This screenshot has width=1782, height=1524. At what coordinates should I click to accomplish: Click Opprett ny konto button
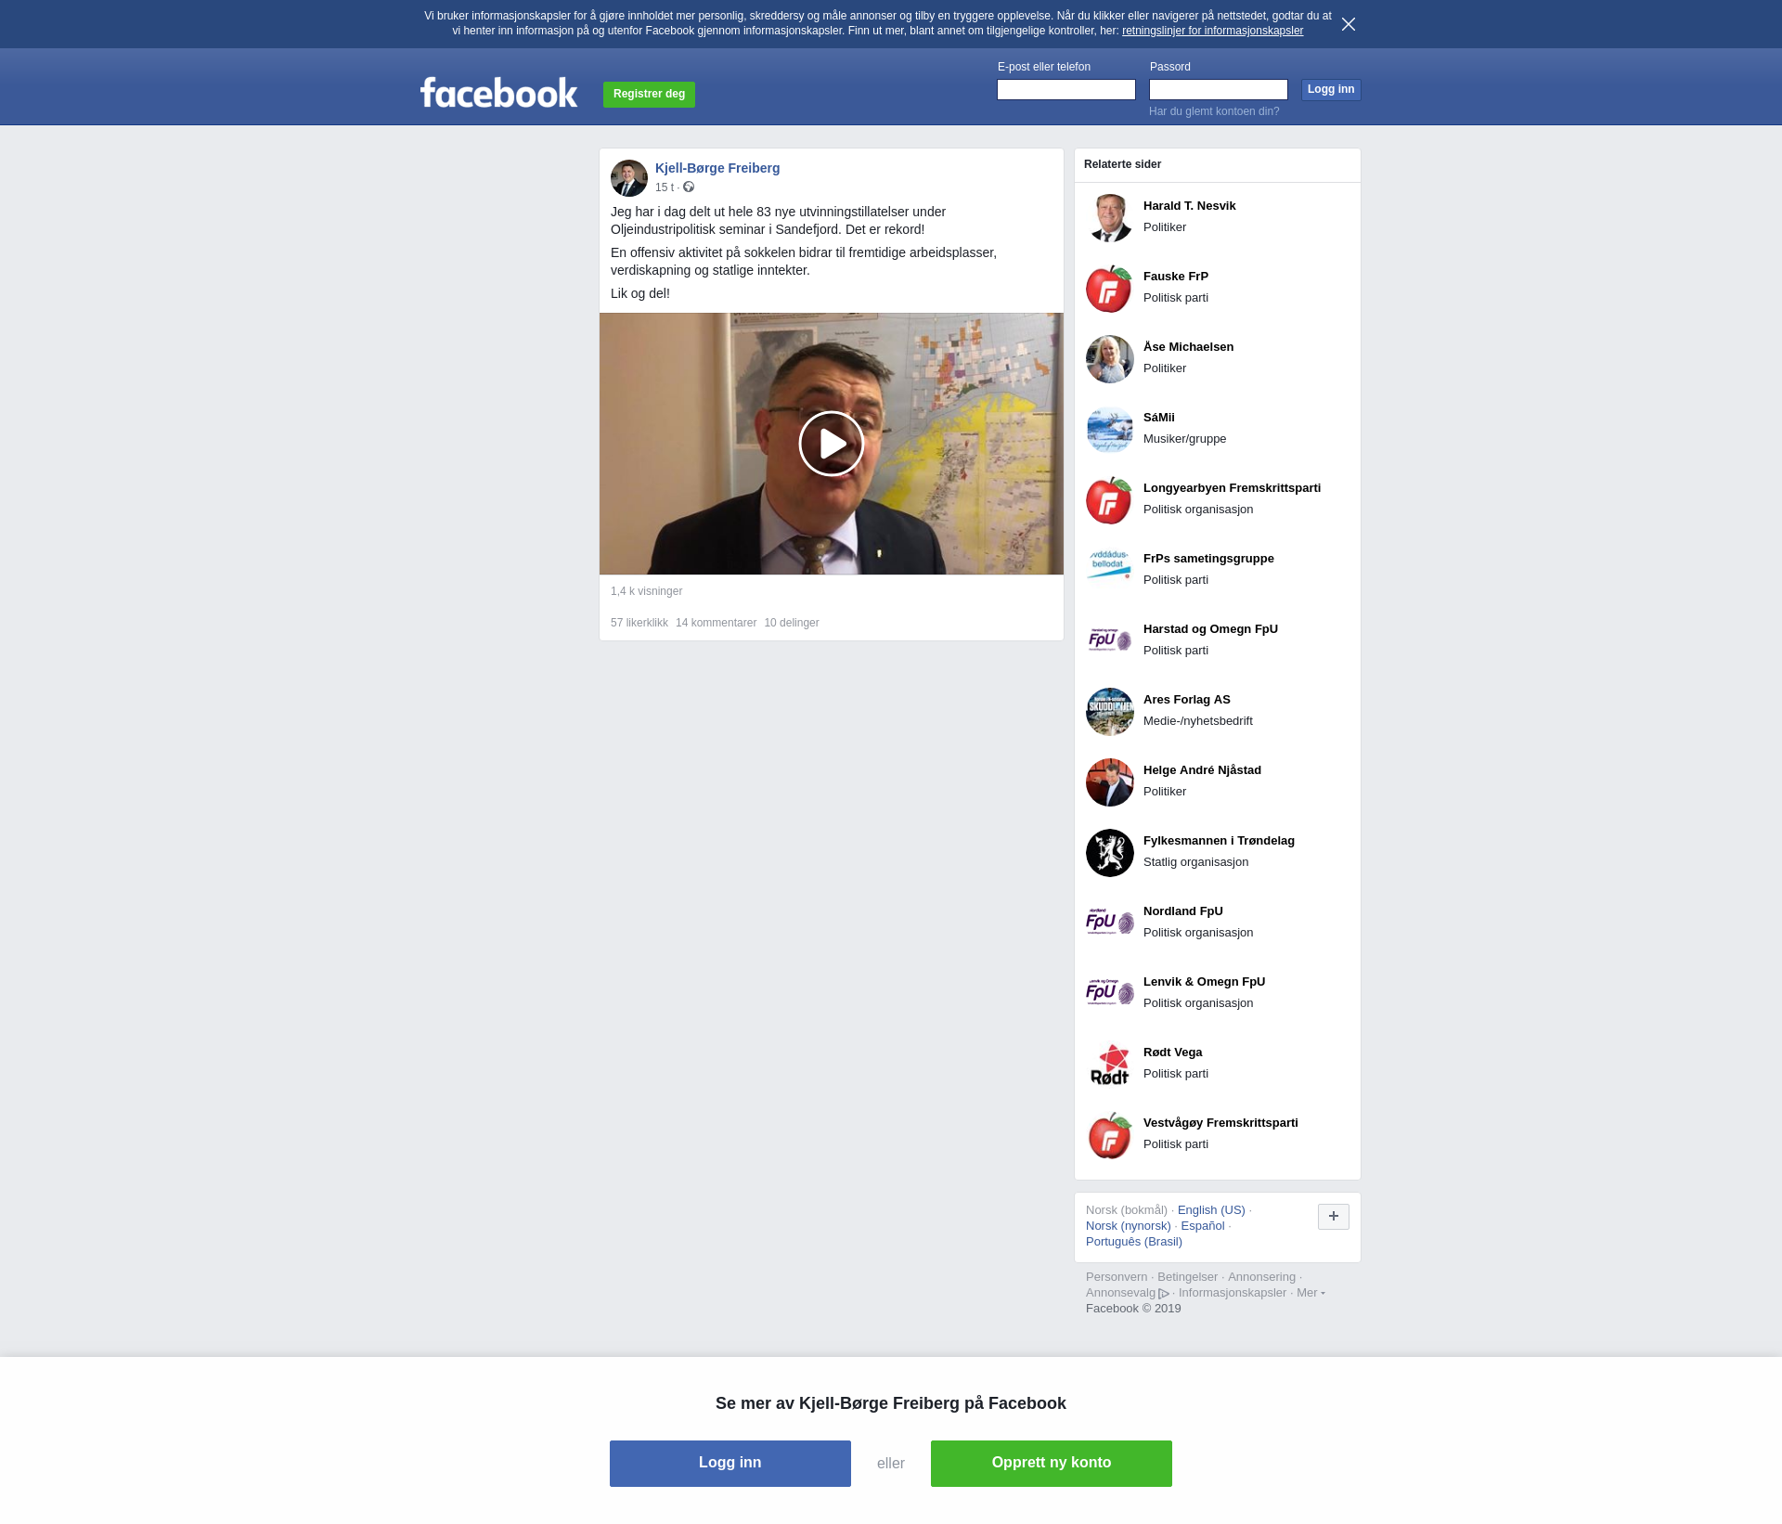click(1052, 1464)
